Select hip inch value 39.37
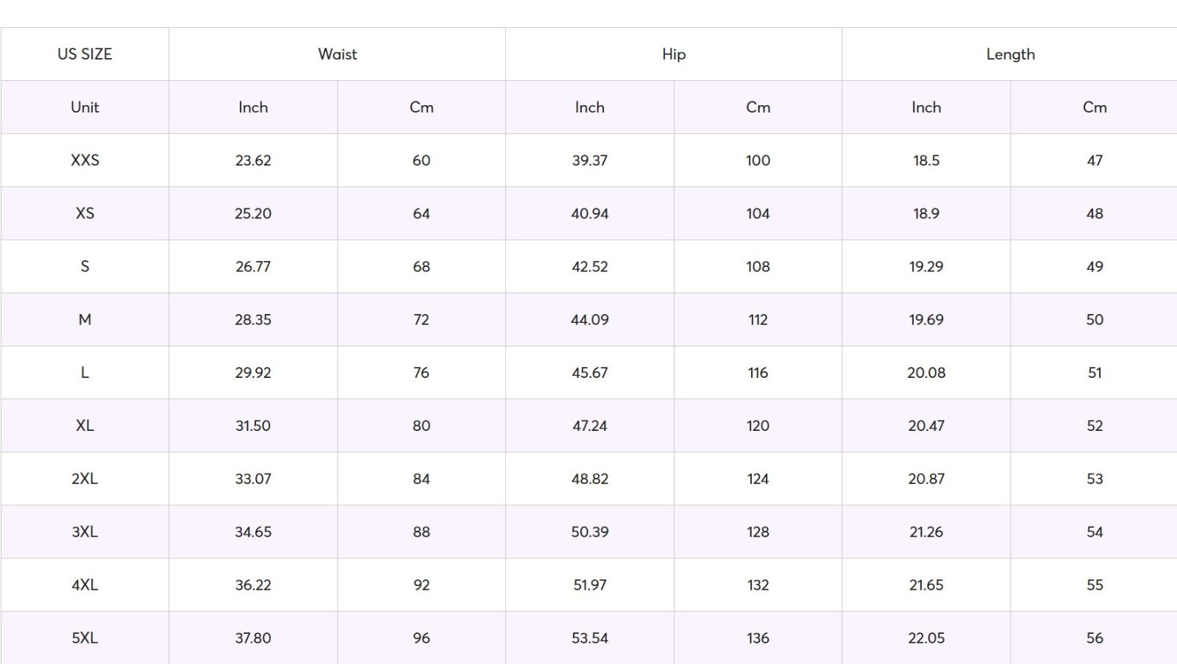 589,160
